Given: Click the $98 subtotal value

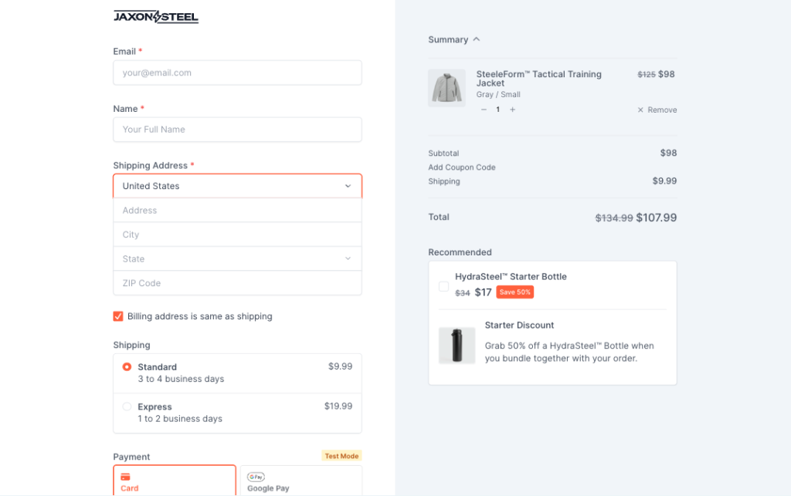Looking at the screenshot, I should pyautogui.click(x=668, y=153).
